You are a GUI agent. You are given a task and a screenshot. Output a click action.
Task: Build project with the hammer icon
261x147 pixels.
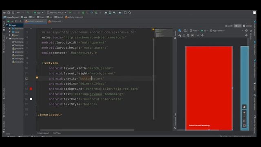tap(28, 13)
